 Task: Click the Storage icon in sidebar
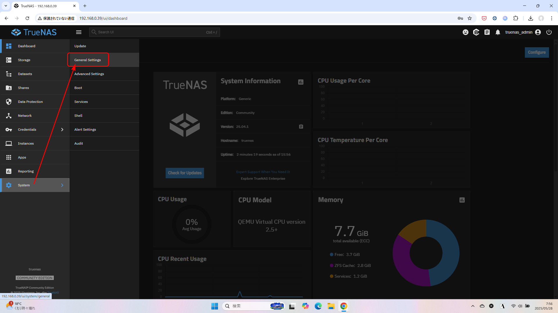9,60
